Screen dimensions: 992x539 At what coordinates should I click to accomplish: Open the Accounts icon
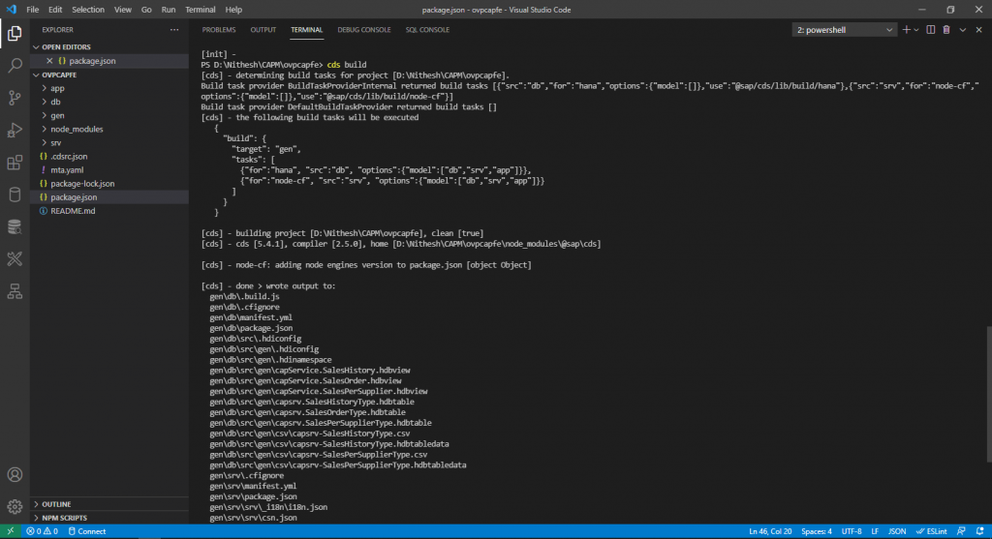(x=15, y=474)
